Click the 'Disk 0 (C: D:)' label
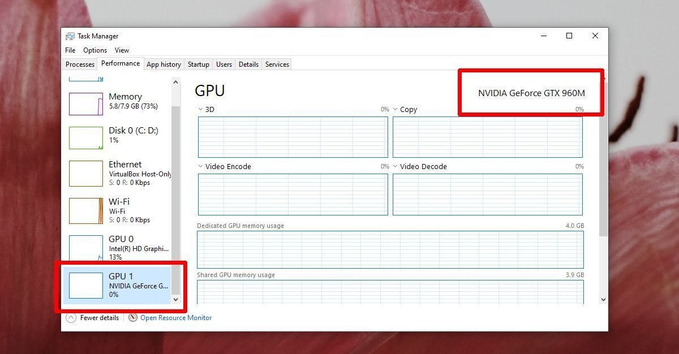The image size is (679, 354). coord(134,131)
